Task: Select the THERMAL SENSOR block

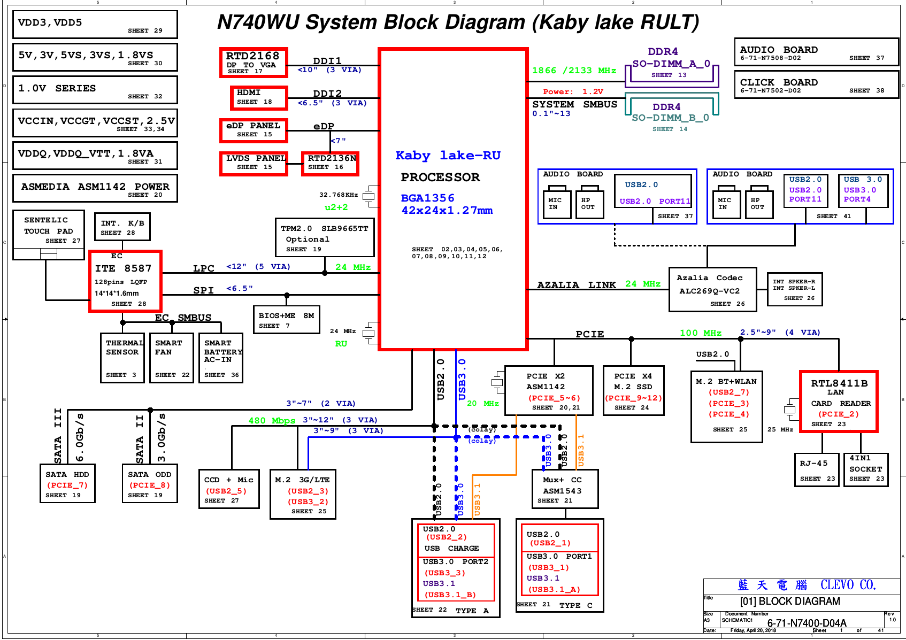Action: click(x=122, y=358)
